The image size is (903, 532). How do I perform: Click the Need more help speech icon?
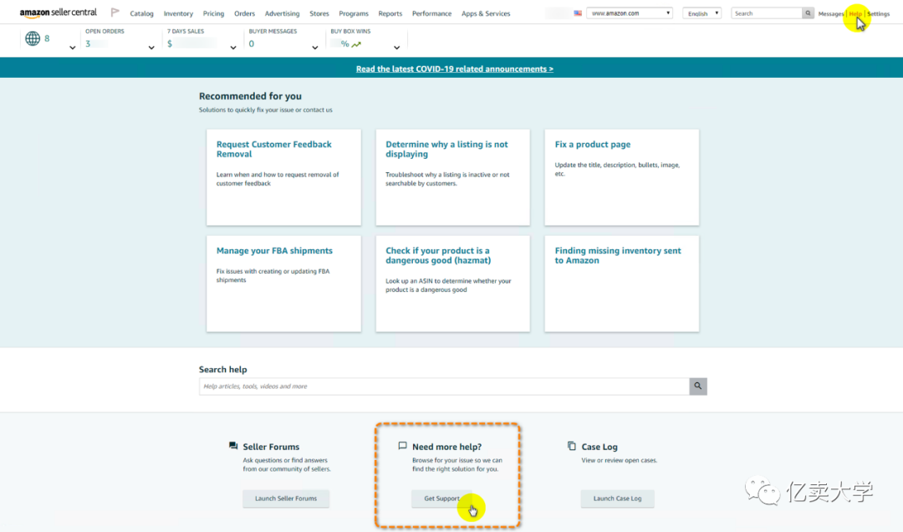pyautogui.click(x=402, y=446)
